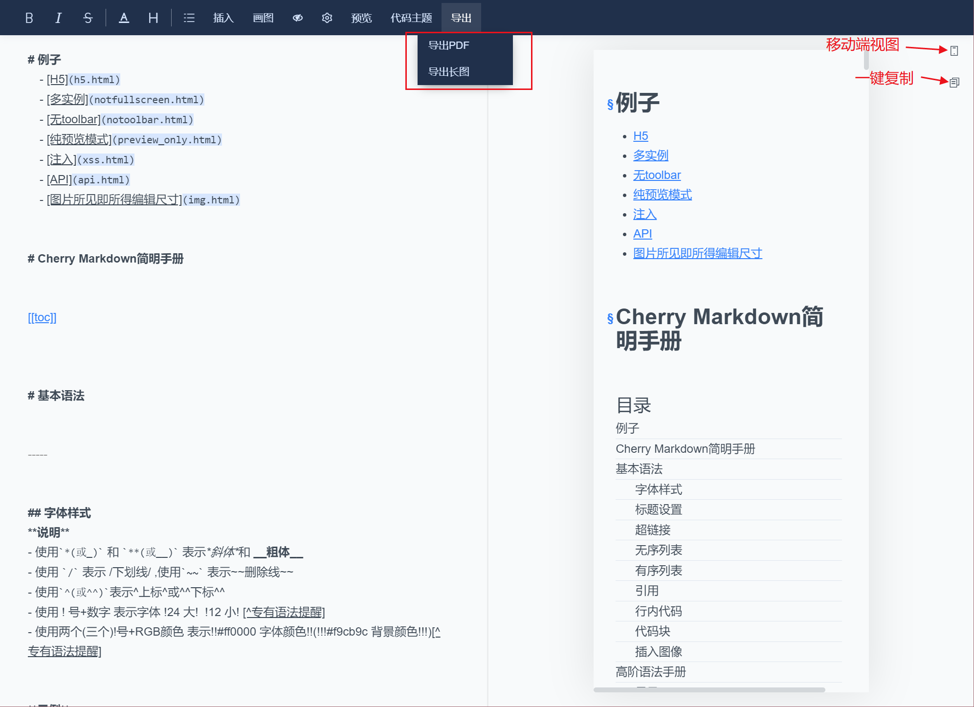Expand the 插入 insert dropdown
974x707 pixels.
(223, 18)
